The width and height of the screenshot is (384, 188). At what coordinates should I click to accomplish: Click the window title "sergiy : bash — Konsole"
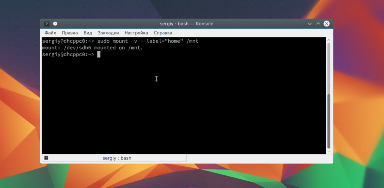186,24
